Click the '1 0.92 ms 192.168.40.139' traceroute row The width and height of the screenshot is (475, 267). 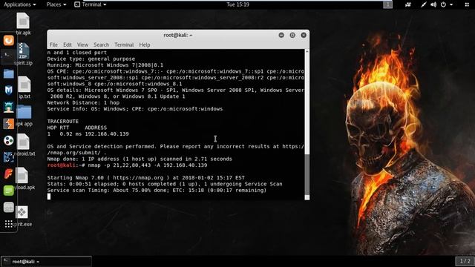pos(88,133)
